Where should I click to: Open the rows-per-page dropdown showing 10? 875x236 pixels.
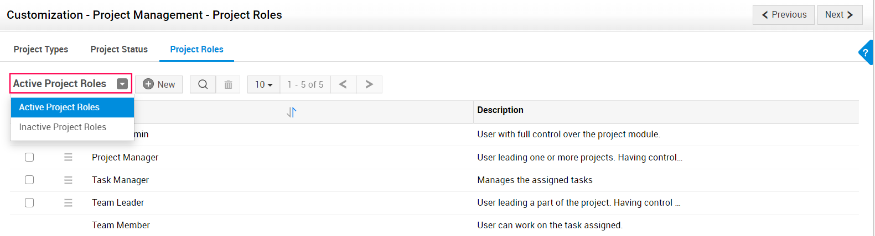click(263, 84)
